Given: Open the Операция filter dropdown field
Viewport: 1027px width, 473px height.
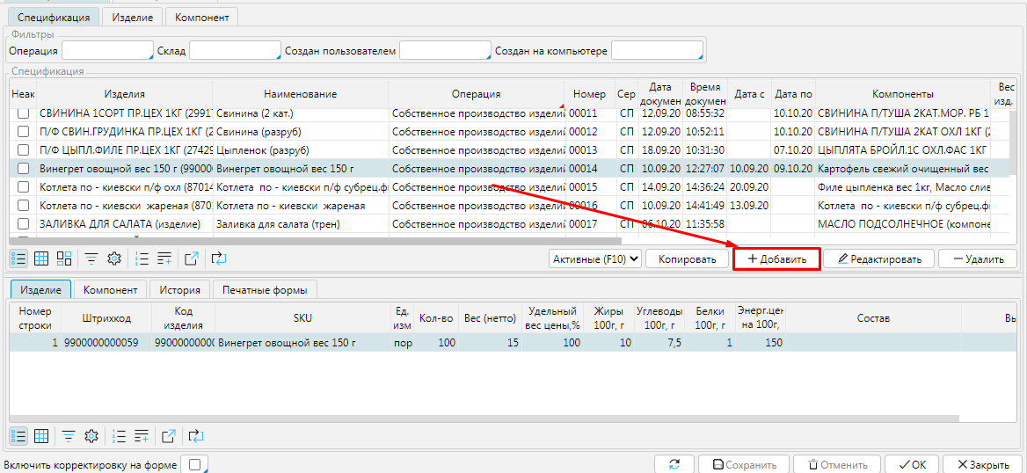Looking at the screenshot, I should tap(107, 51).
